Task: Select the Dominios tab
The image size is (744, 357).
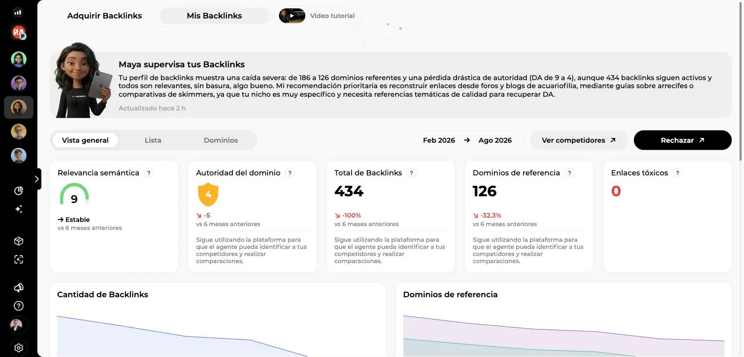Action: [x=221, y=140]
